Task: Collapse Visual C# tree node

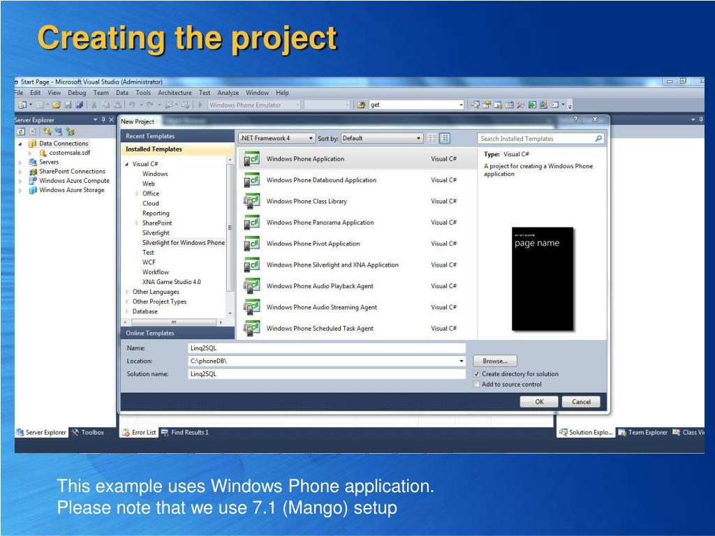Action: [127, 164]
